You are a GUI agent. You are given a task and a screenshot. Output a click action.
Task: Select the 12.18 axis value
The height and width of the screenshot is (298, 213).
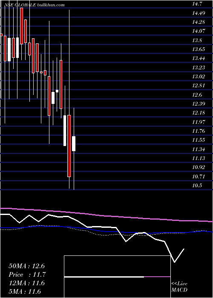click(199, 113)
